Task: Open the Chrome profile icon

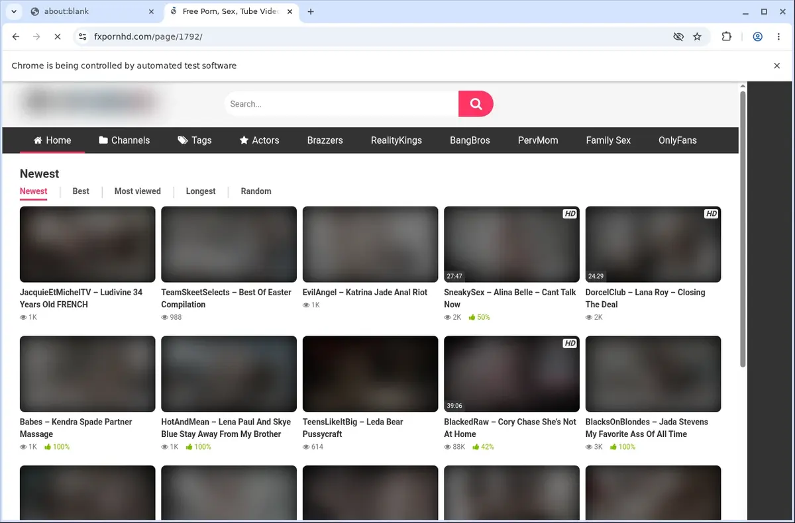Action: (757, 37)
